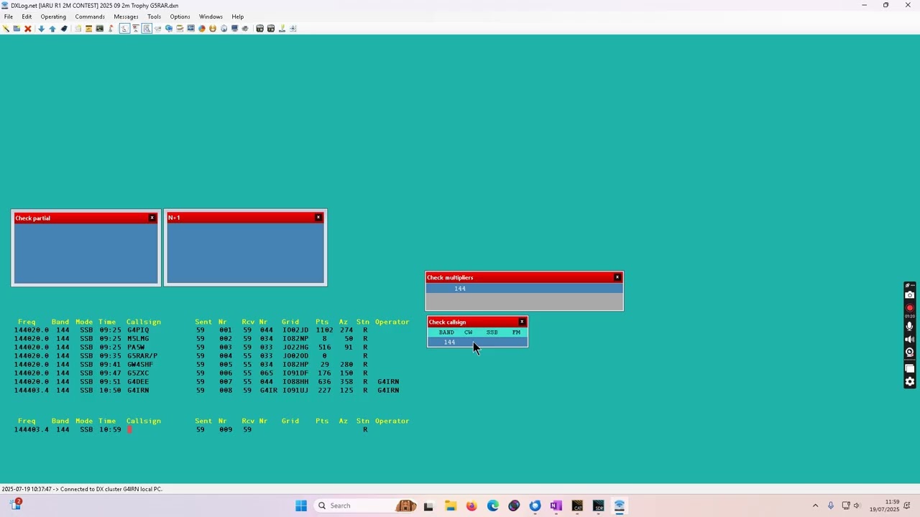Click the joystick-shaped toolbar icon
The width and height of the screenshot is (920, 517).
[282, 29]
